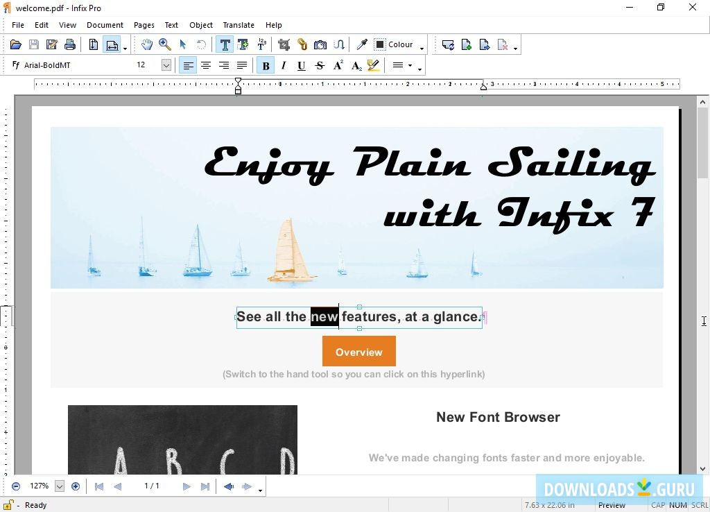
Task: Open the Object menu
Action: point(201,25)
